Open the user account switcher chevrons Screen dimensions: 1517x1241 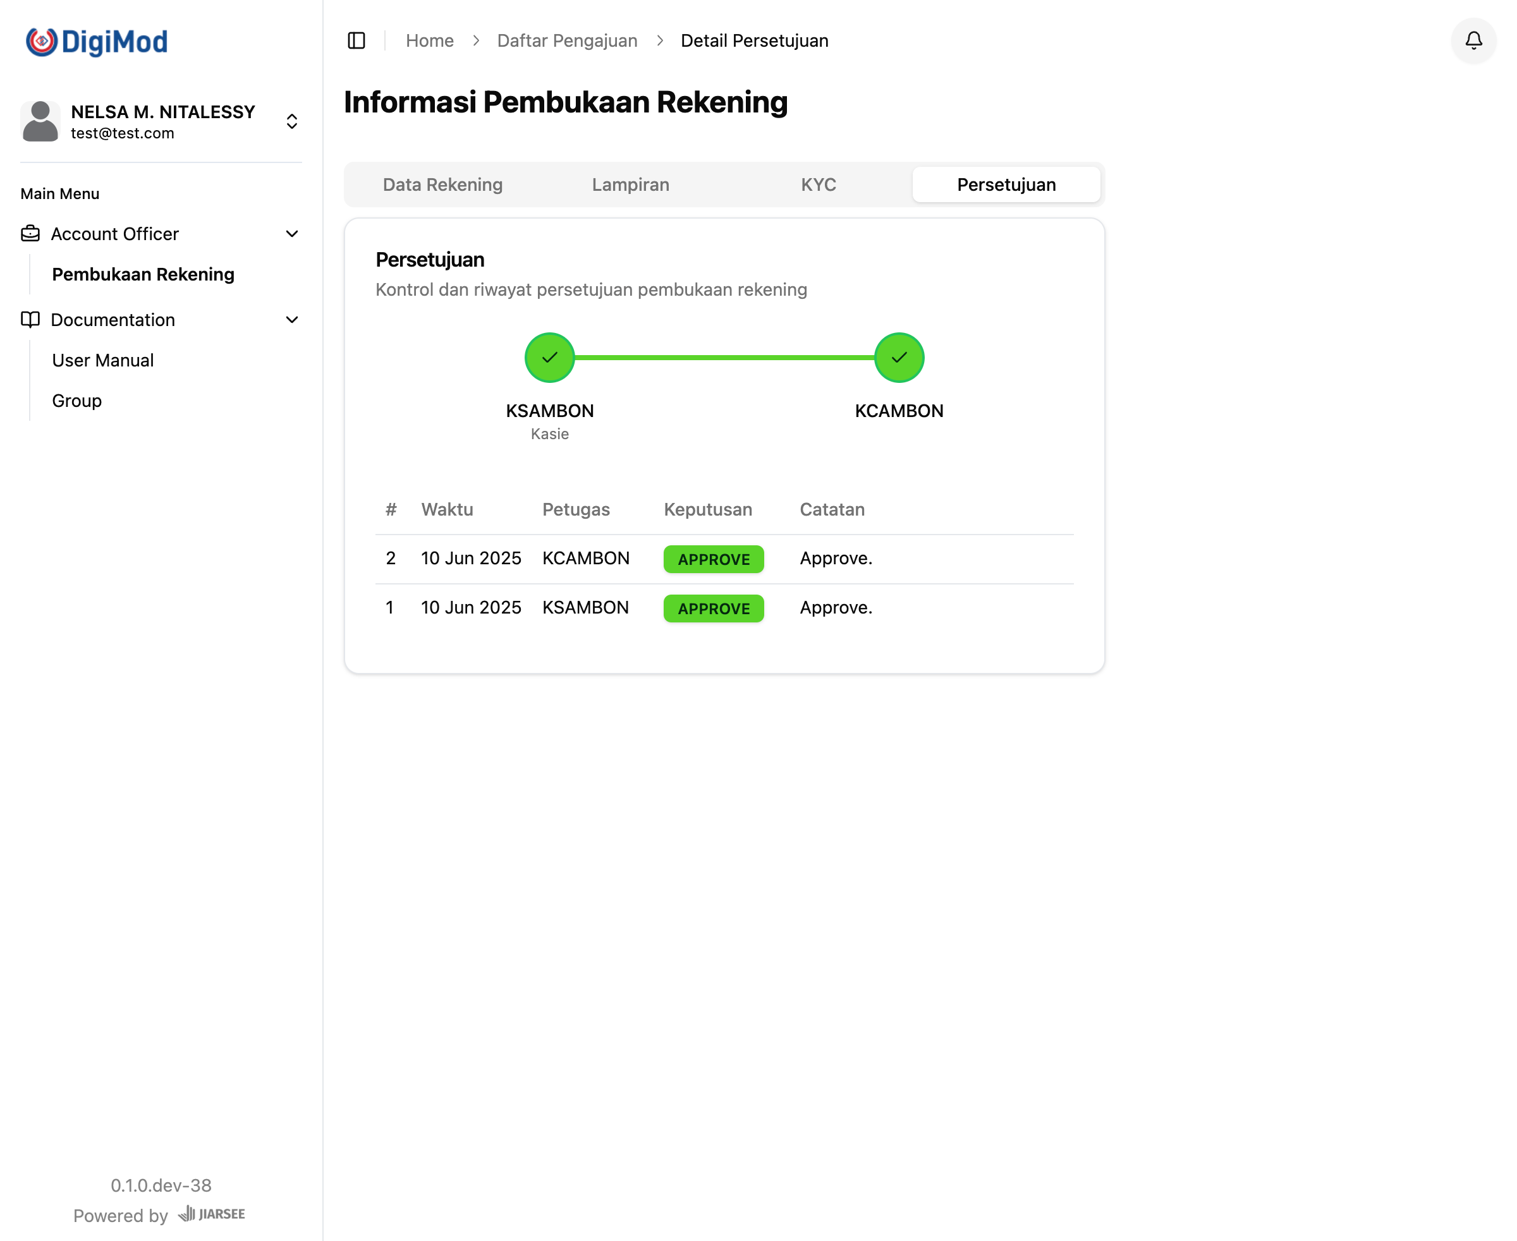(x=292, y=121)
